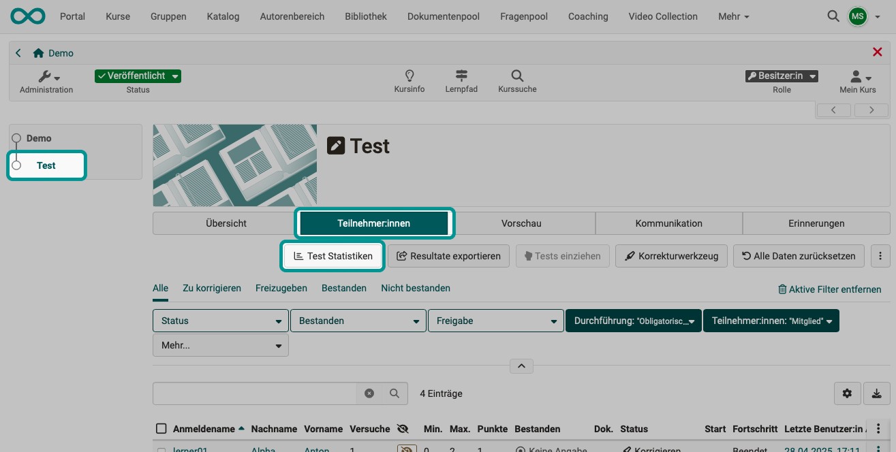Image resolution: width=896 pixels, height=452 pixels.
Task: Open global search in the top bar
Action: click(833, 16)
